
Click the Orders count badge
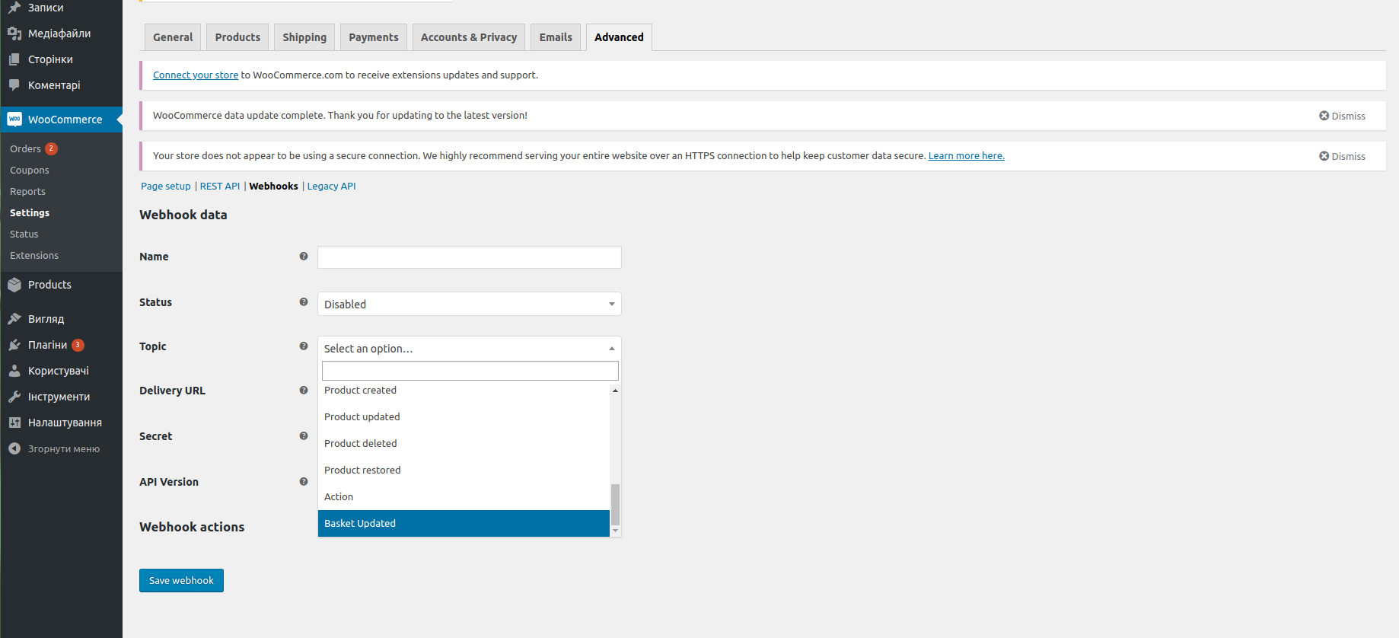point(51,148)
